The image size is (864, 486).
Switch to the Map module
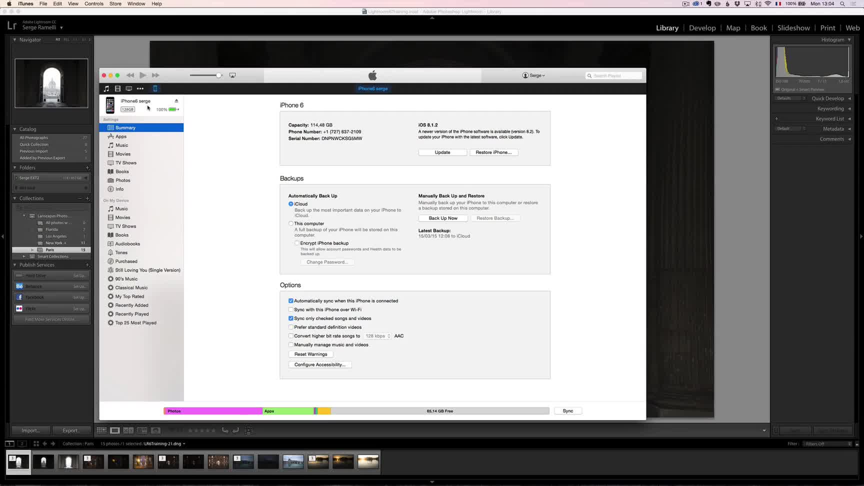(733, 28)
